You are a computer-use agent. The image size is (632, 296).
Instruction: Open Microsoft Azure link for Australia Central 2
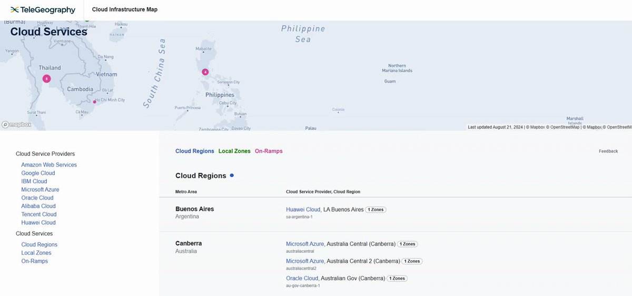pyautogui.click(x=305, y=261)
